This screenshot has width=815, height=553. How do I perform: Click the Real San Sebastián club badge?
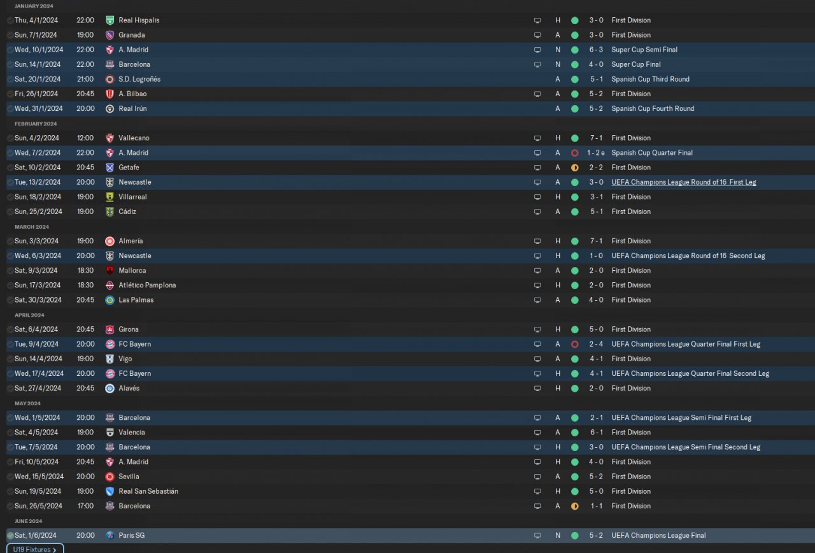(x=110, y=491)
